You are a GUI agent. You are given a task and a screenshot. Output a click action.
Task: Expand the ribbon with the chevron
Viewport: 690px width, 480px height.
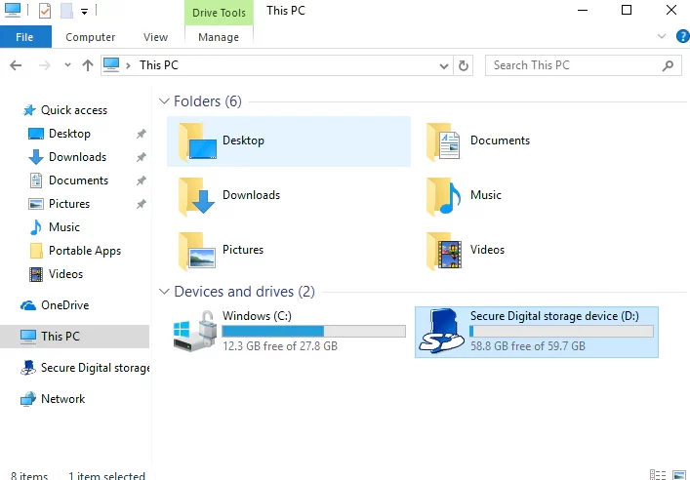tap(662, 36)
